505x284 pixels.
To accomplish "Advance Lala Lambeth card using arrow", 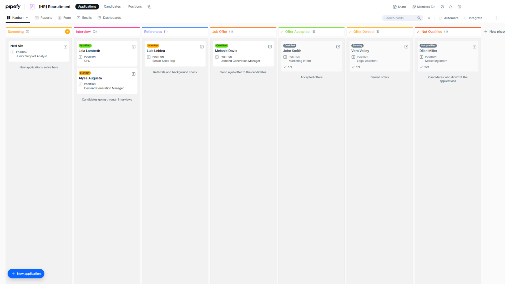I will [134, 47].
